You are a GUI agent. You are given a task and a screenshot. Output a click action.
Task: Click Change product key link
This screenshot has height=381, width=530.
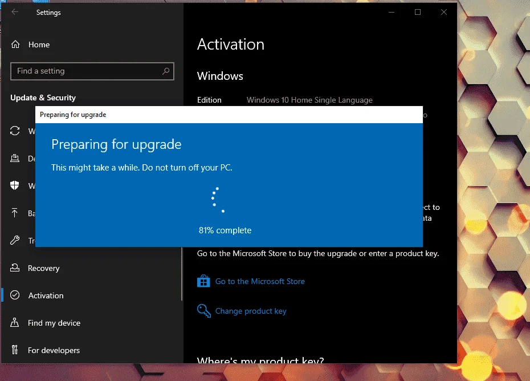(x=251, y=311)
